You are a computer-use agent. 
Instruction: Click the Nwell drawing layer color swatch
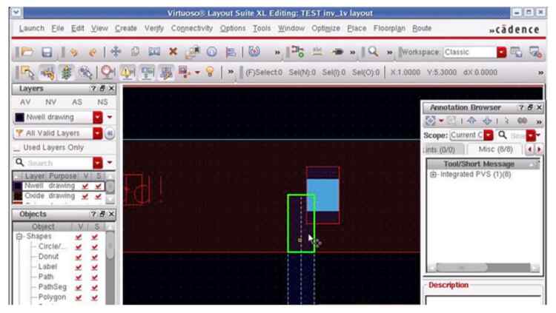tap(19, 186)
